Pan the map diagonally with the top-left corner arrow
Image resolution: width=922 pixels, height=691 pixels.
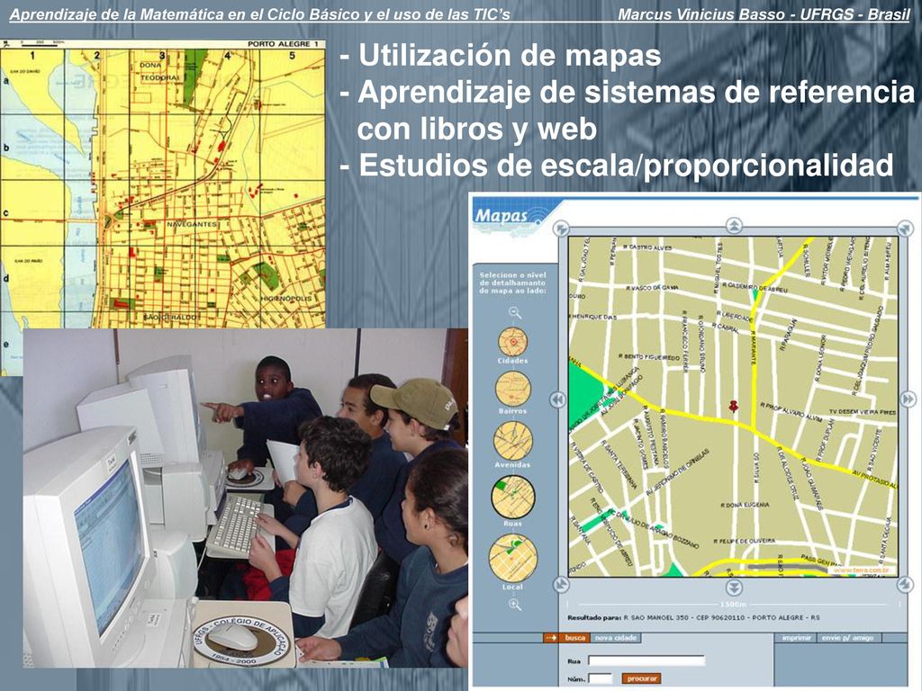coord(561,228)
